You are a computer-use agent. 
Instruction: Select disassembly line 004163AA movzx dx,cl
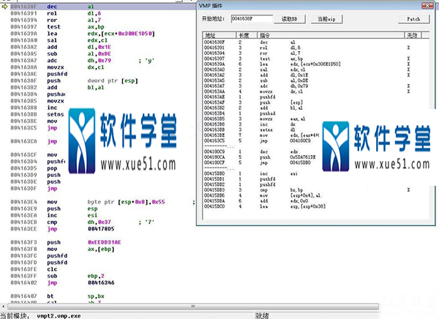click(102, 67)
